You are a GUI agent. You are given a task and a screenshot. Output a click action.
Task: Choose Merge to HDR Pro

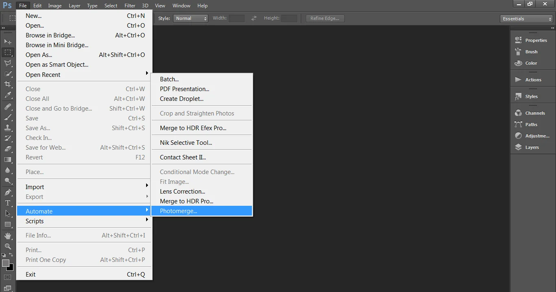point(202,201)
